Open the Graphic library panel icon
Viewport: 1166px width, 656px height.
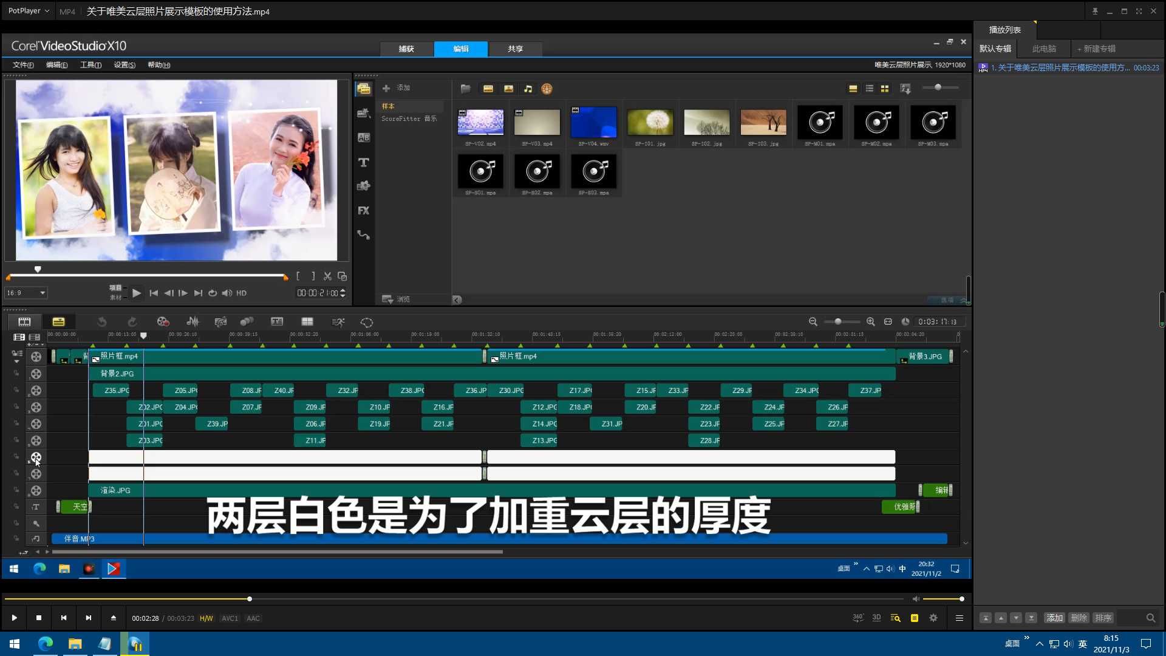tap(364, 186)
